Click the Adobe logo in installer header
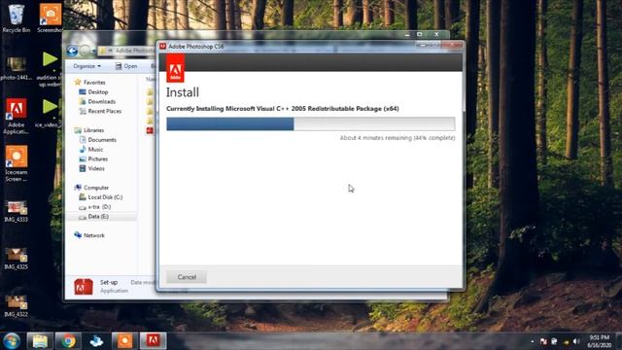622x350 pixels. 175,68
